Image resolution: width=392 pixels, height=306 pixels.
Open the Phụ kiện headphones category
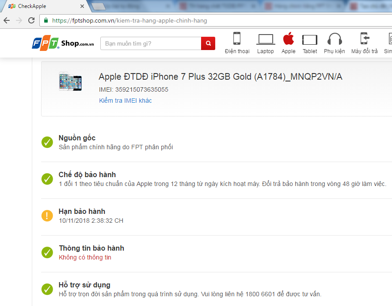tap(335, 39)
